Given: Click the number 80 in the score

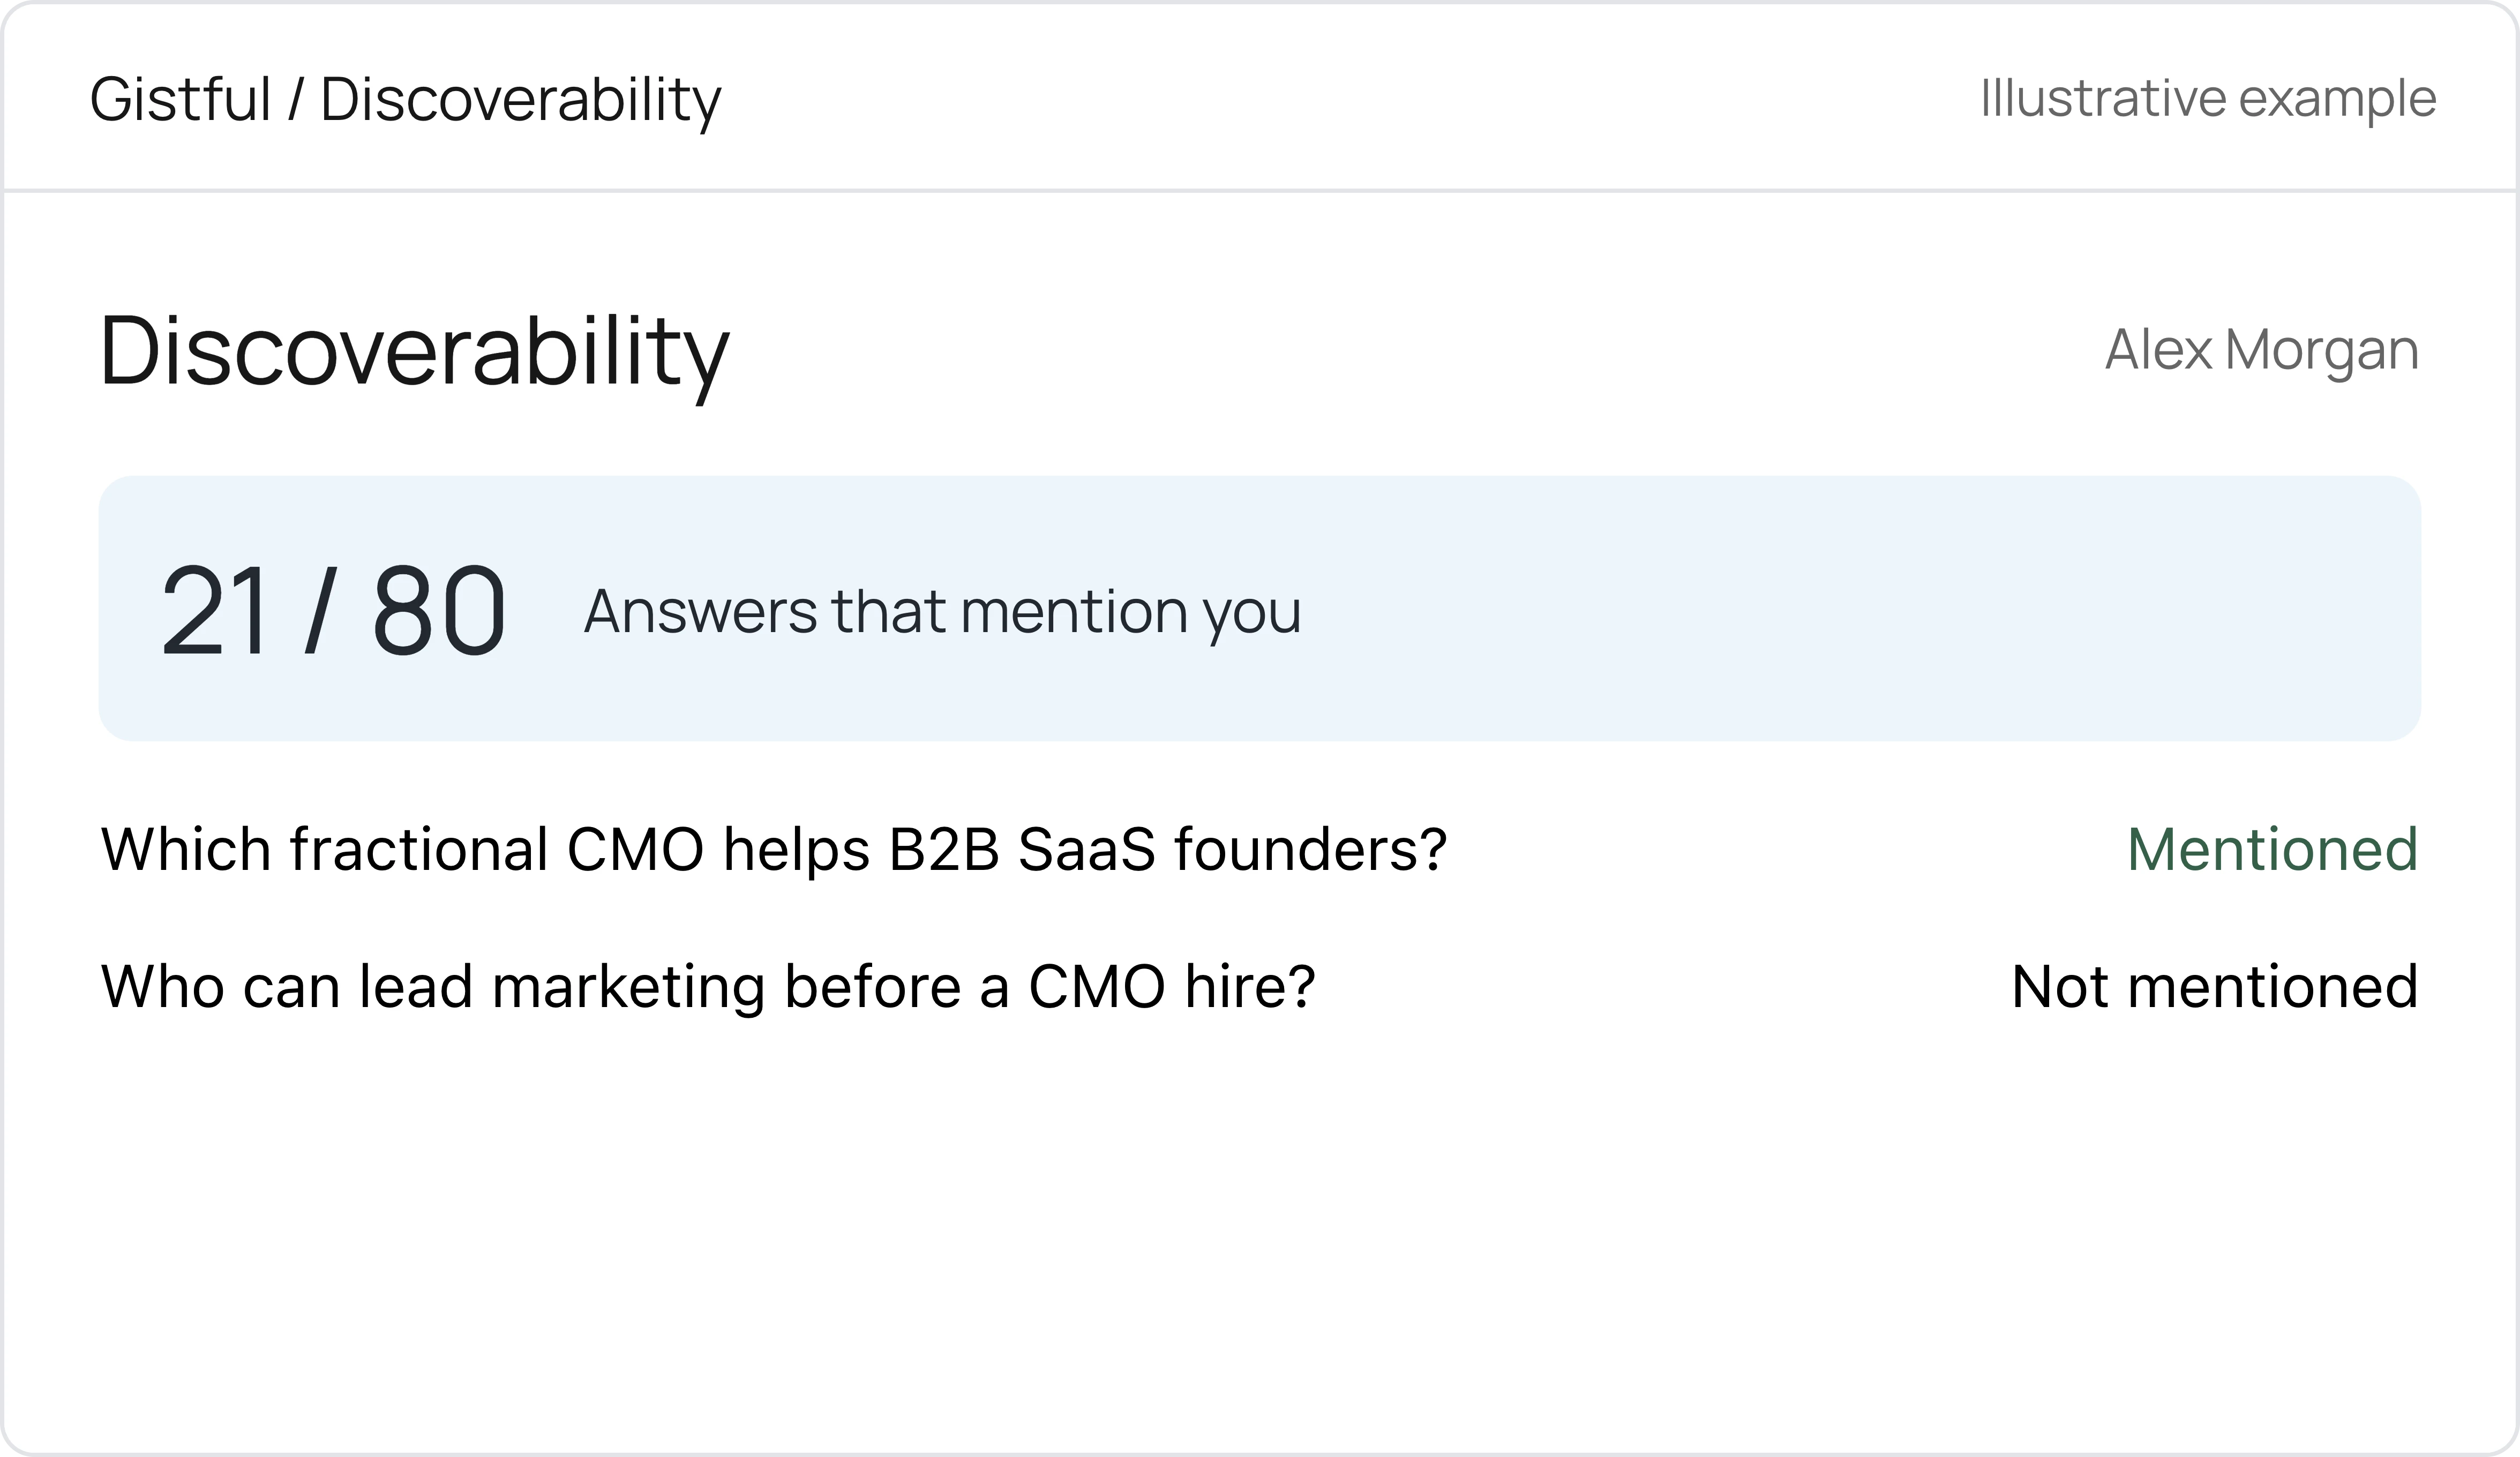Looking at the screenshot, I should [439, 610].
